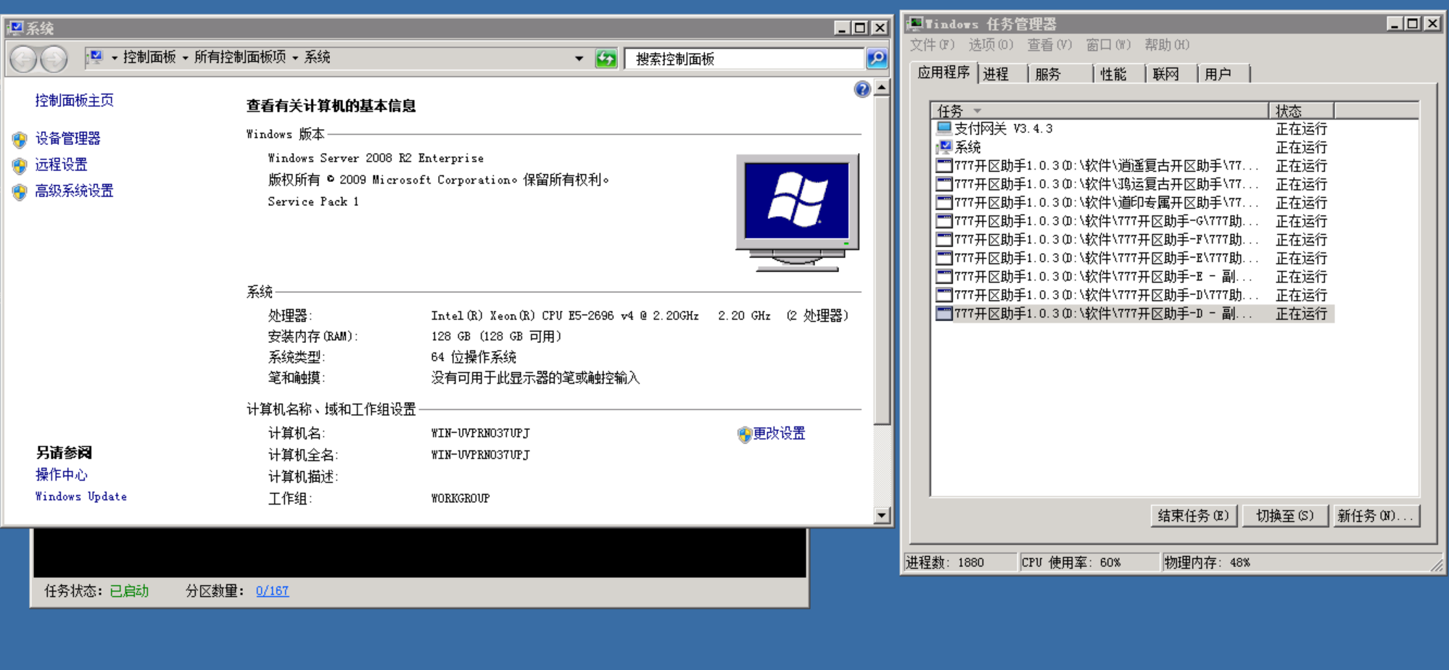Switch to the 性能 tab
The width and height of the screenshot is (1449, 670).
tap(1120, 74)
